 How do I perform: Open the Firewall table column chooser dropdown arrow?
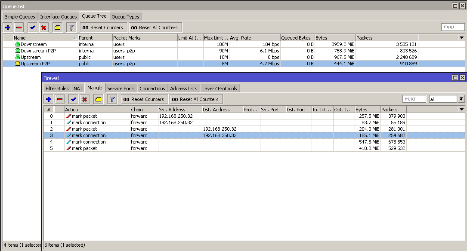(x=461, y=110)
